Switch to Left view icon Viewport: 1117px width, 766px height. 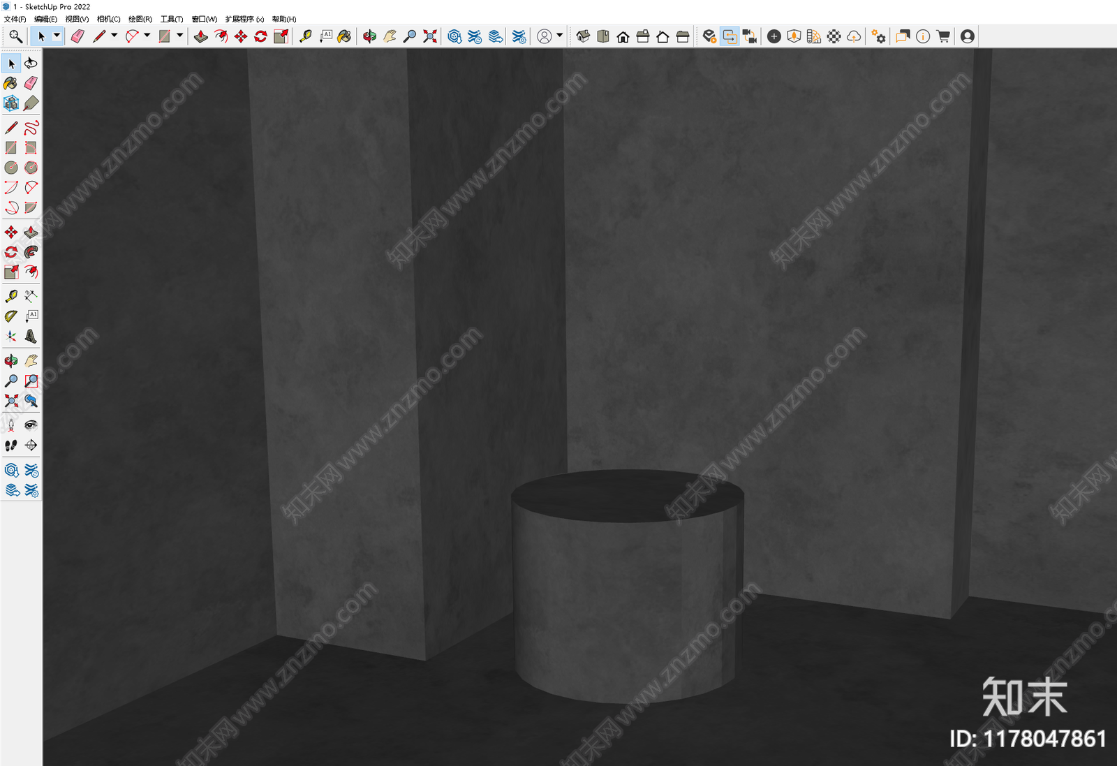[x=683, y=36]
